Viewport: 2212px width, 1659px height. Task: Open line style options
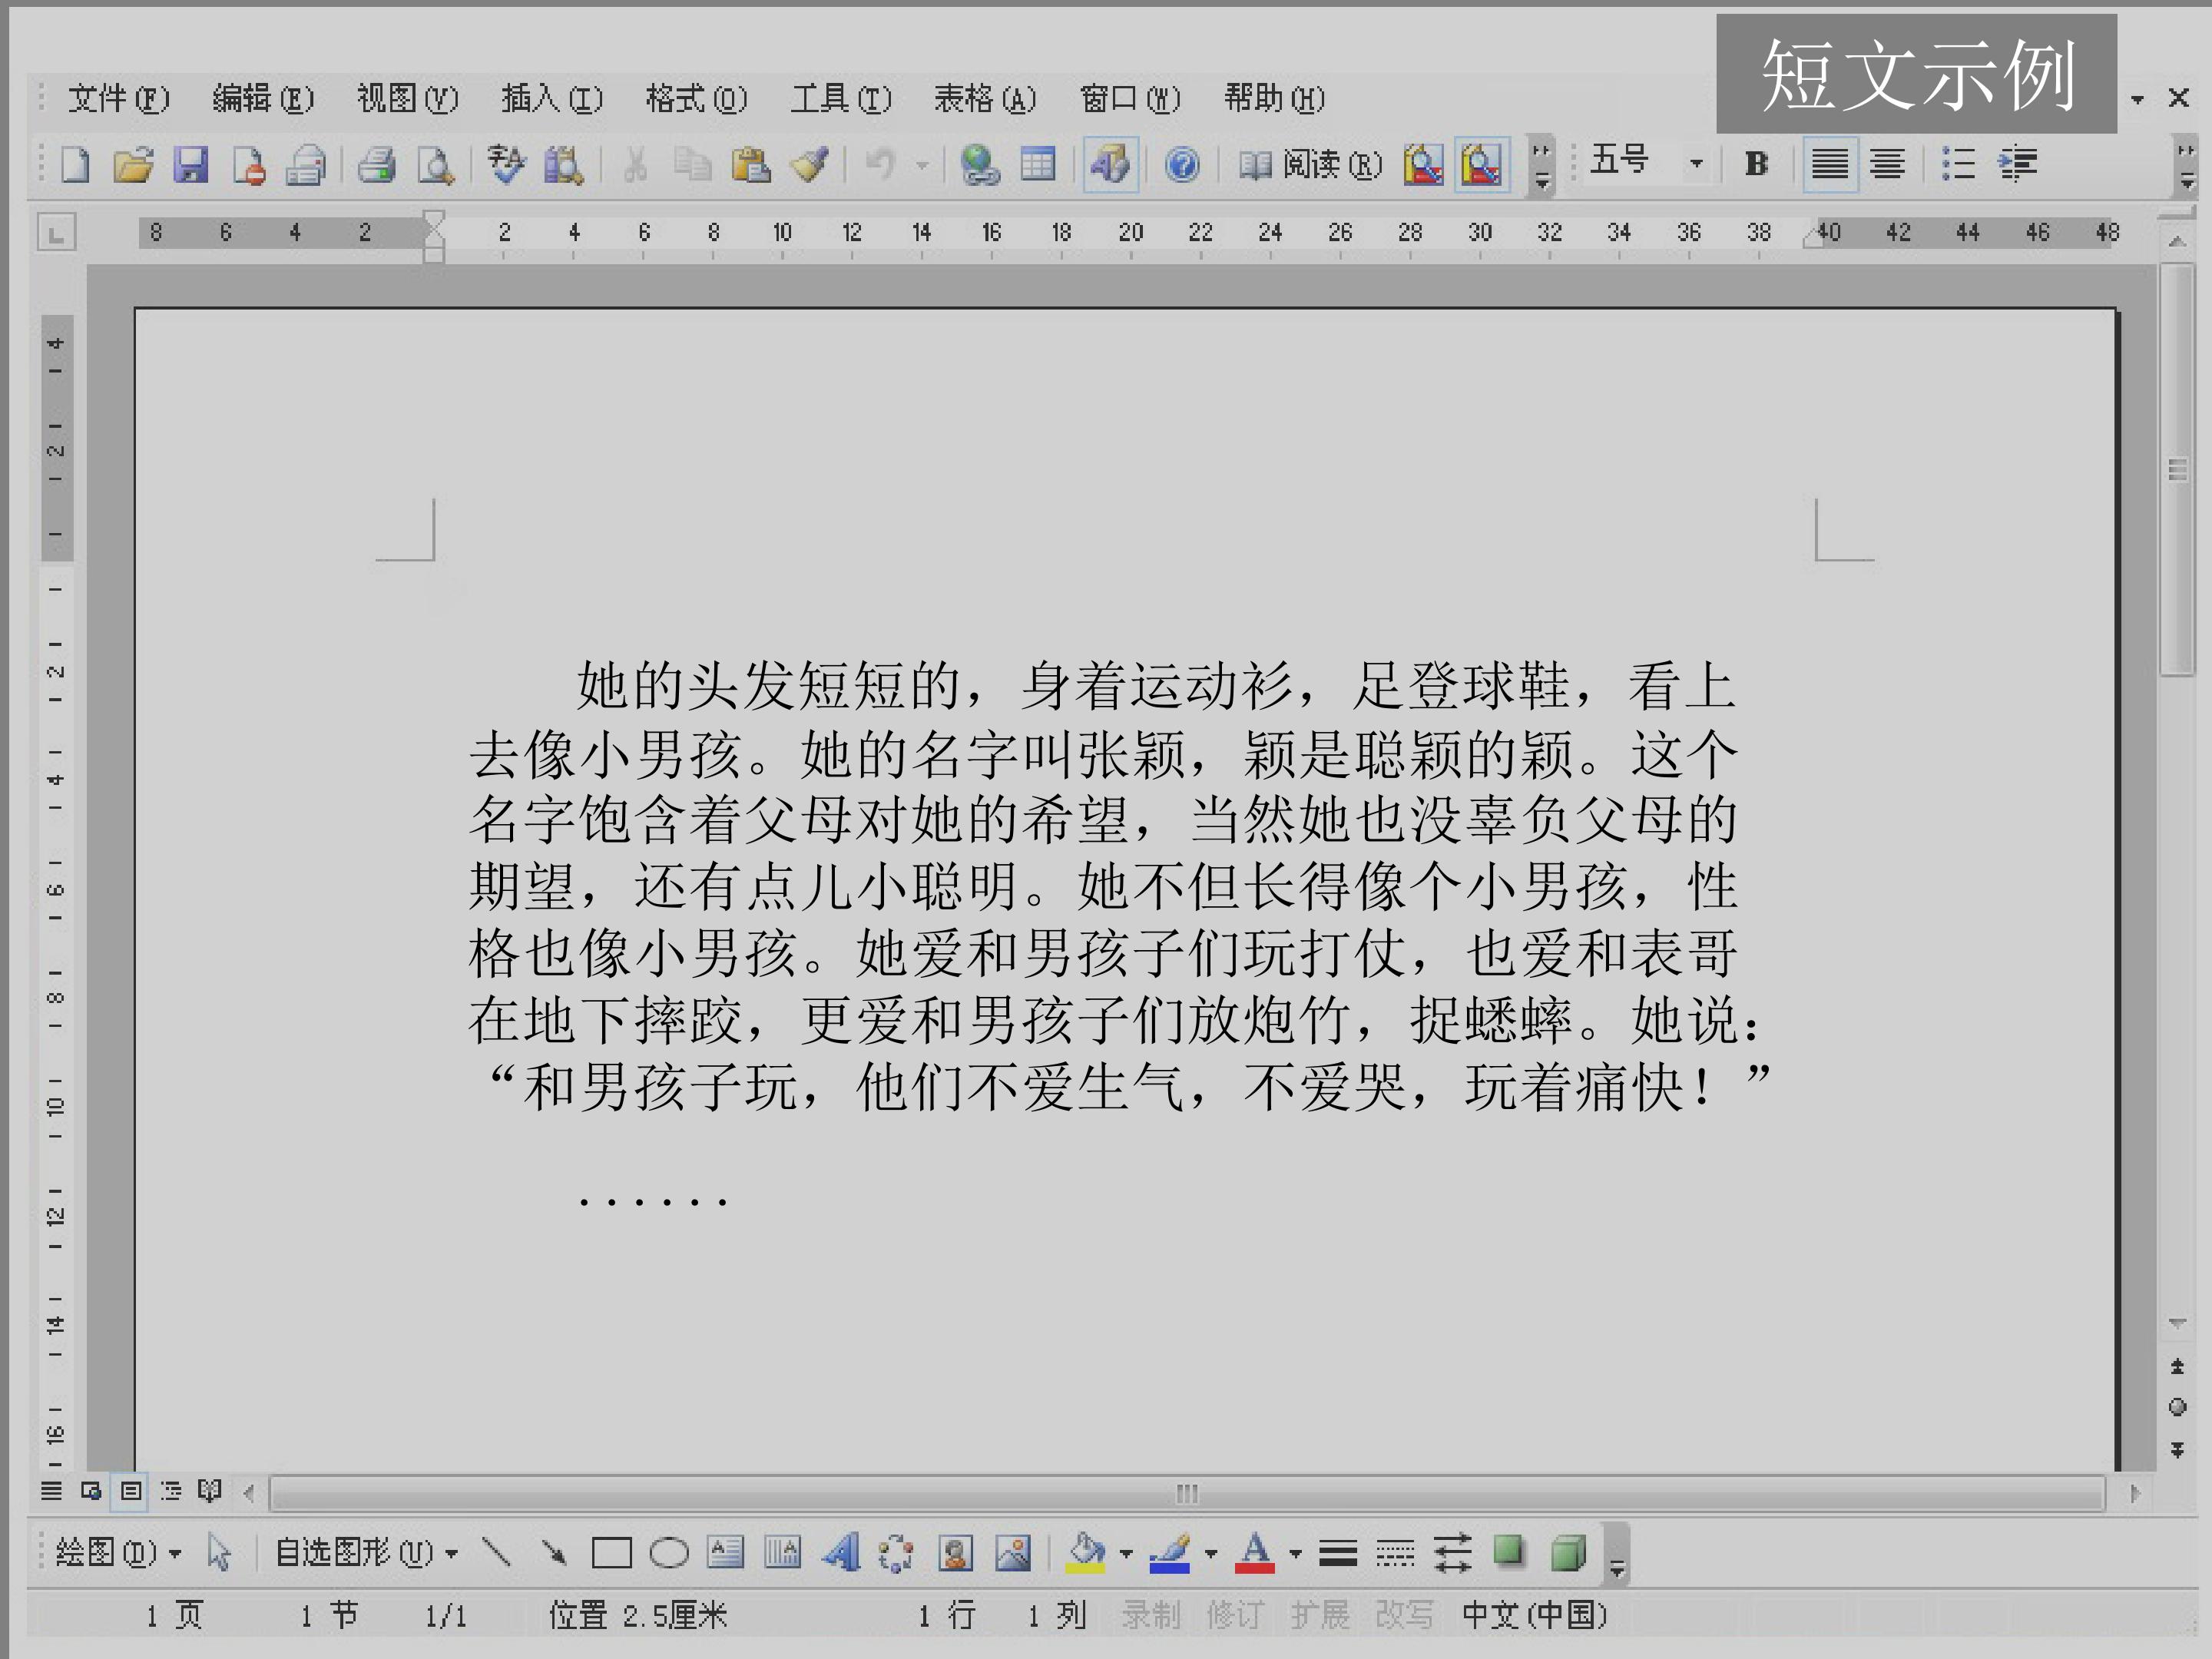[x=1338, y=1552]
